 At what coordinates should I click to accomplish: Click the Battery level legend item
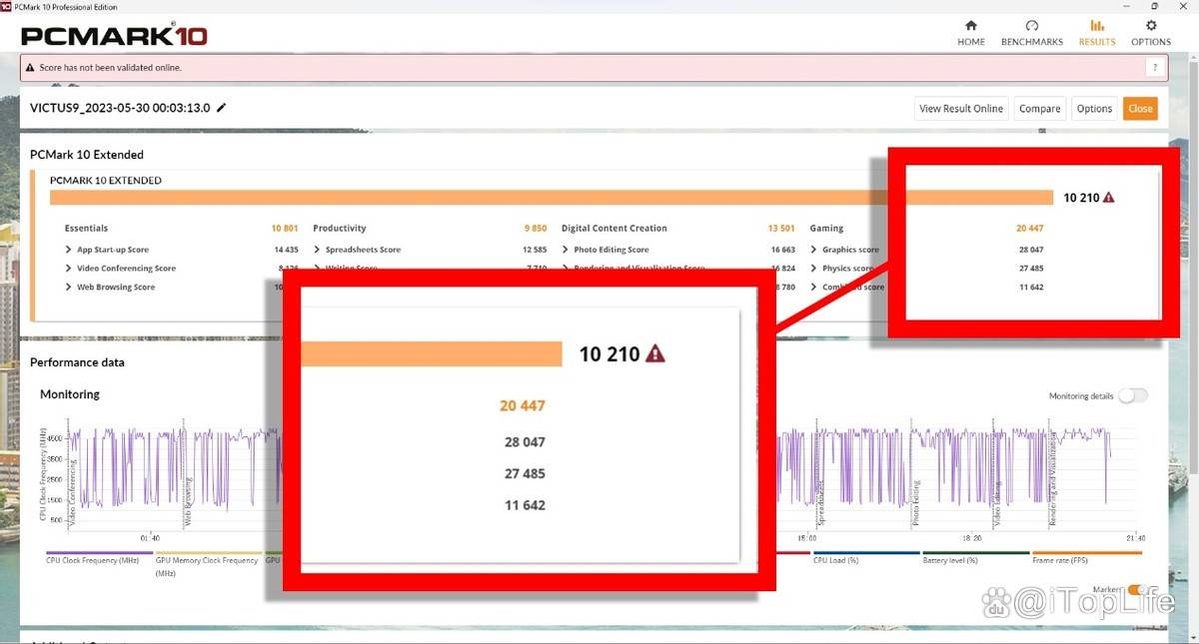pos(974,560)
